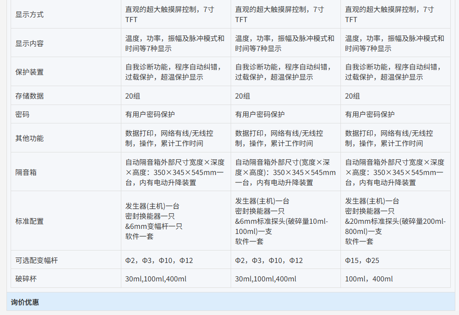The image size is (459, 315).
Task: Click the 隔音箱 row label
Action: pyautogui.click(x=26, y=172)
